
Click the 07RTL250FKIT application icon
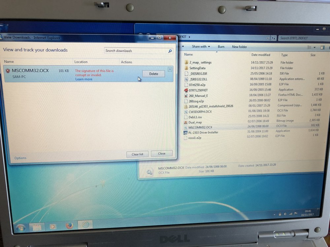point(186,90)
